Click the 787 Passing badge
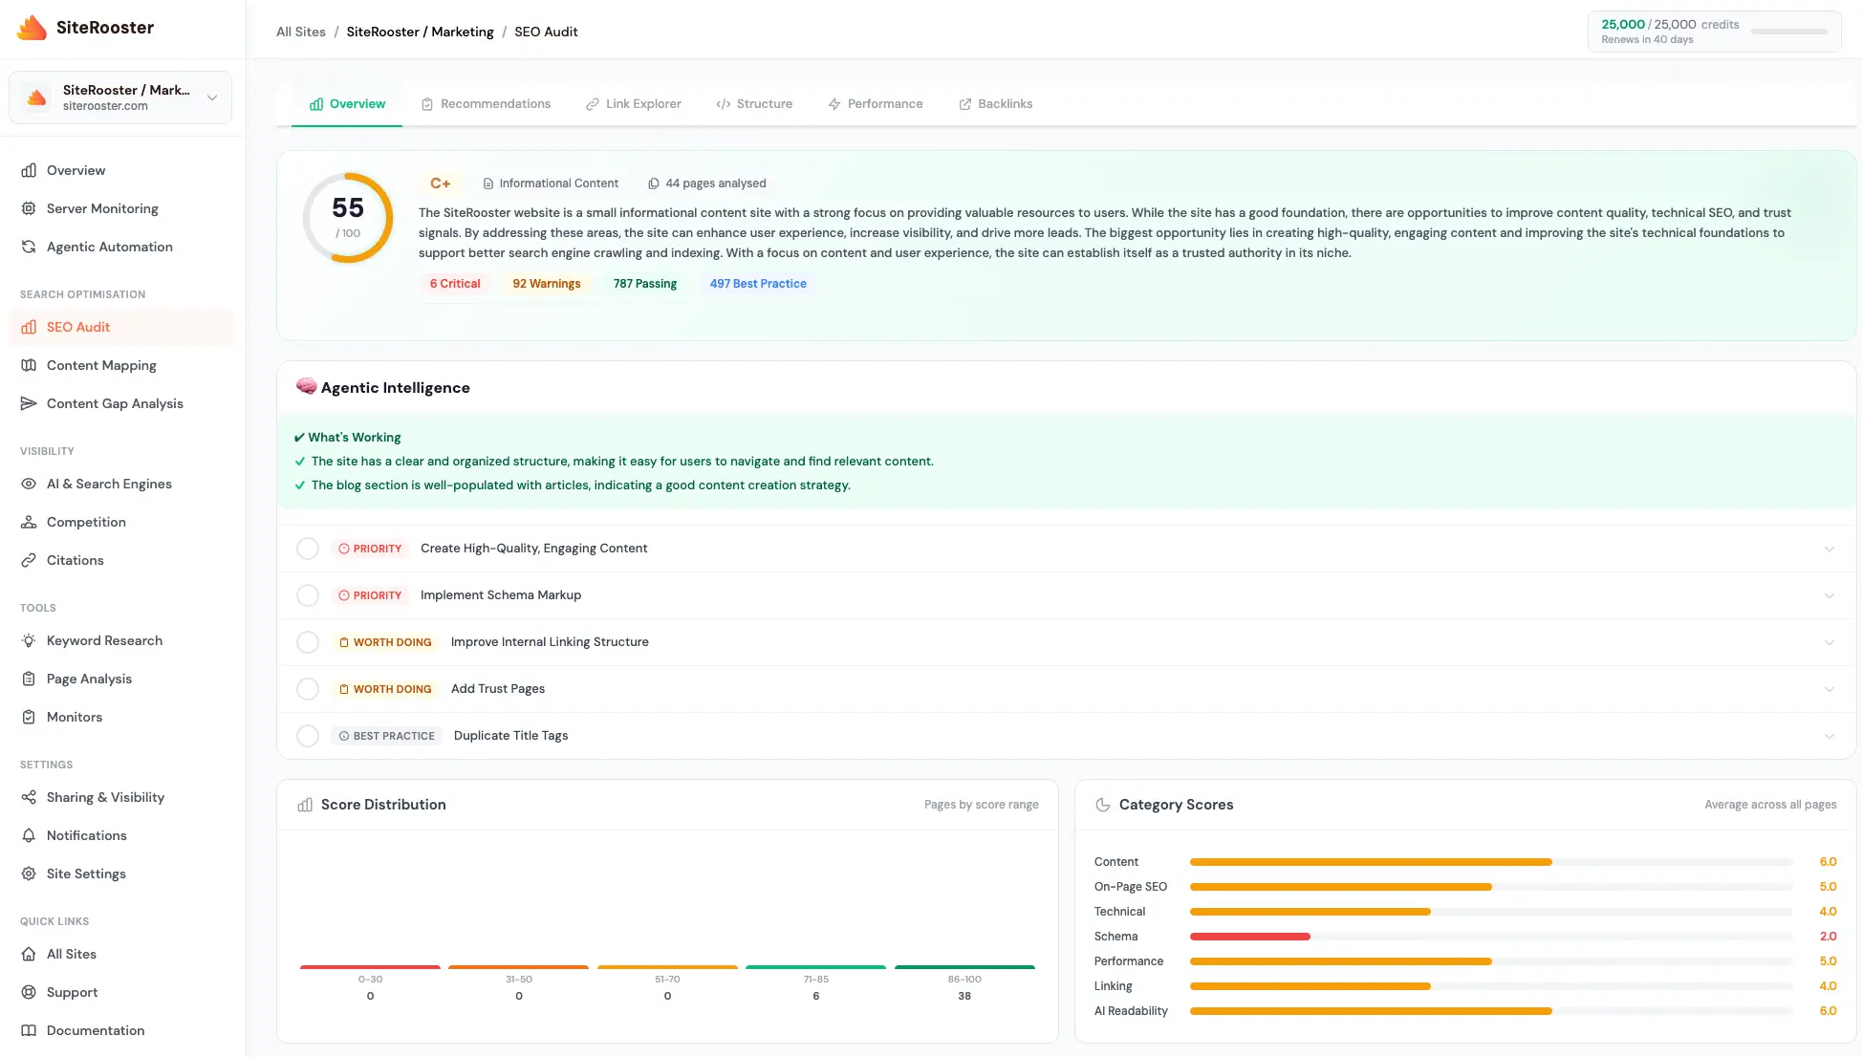 click(645, 284)
